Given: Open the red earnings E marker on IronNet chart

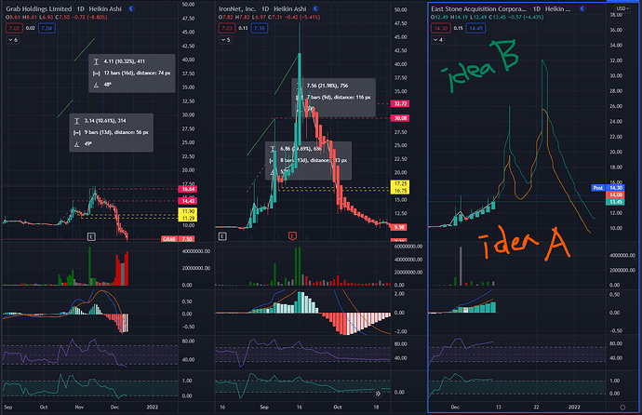Looking at the screenshot, I should point(292,236).
